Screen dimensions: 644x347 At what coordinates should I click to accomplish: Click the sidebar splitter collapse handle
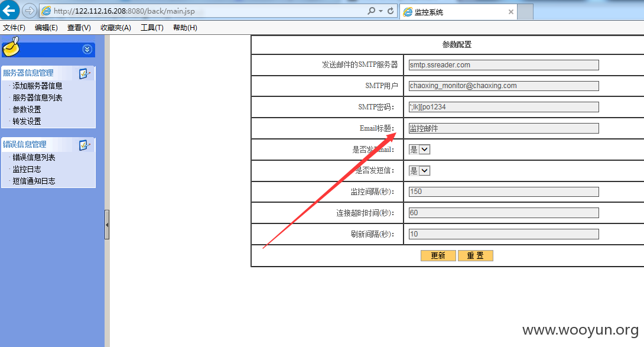[107, 225]
